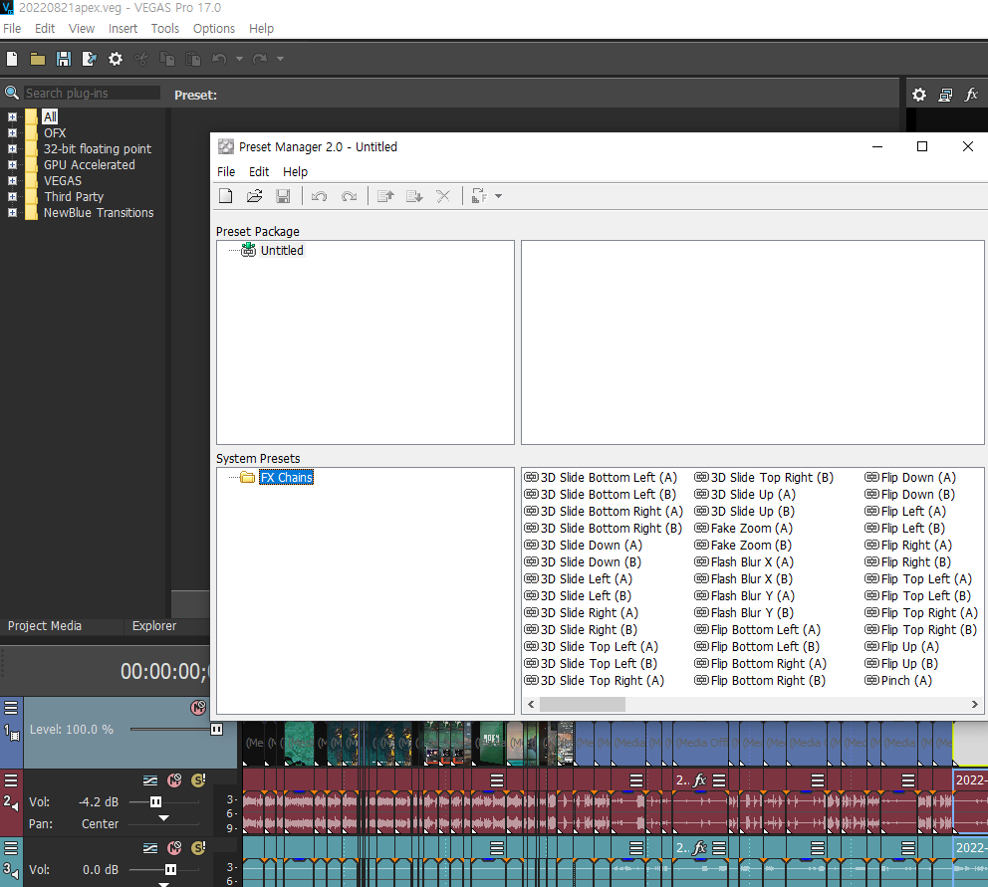The width and height of the screenshot is (988, 887).
Task: Open Preset Manager Help menu
Action: pos(295,172)
